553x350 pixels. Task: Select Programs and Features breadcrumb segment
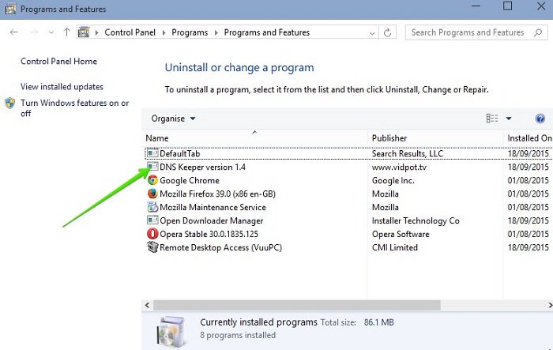point(267,32)
